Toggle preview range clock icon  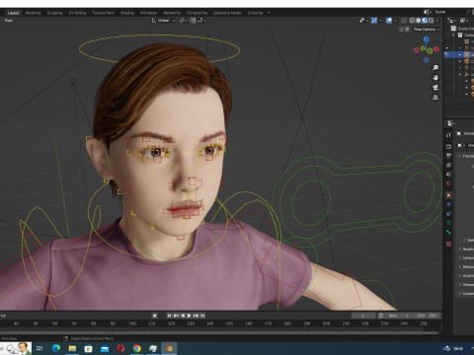(x=380, y=316)
